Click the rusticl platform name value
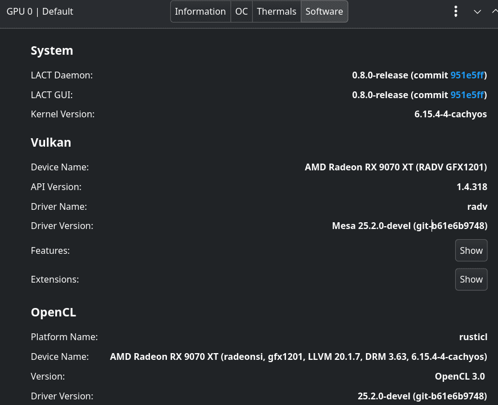 click(x=473, y=337)
